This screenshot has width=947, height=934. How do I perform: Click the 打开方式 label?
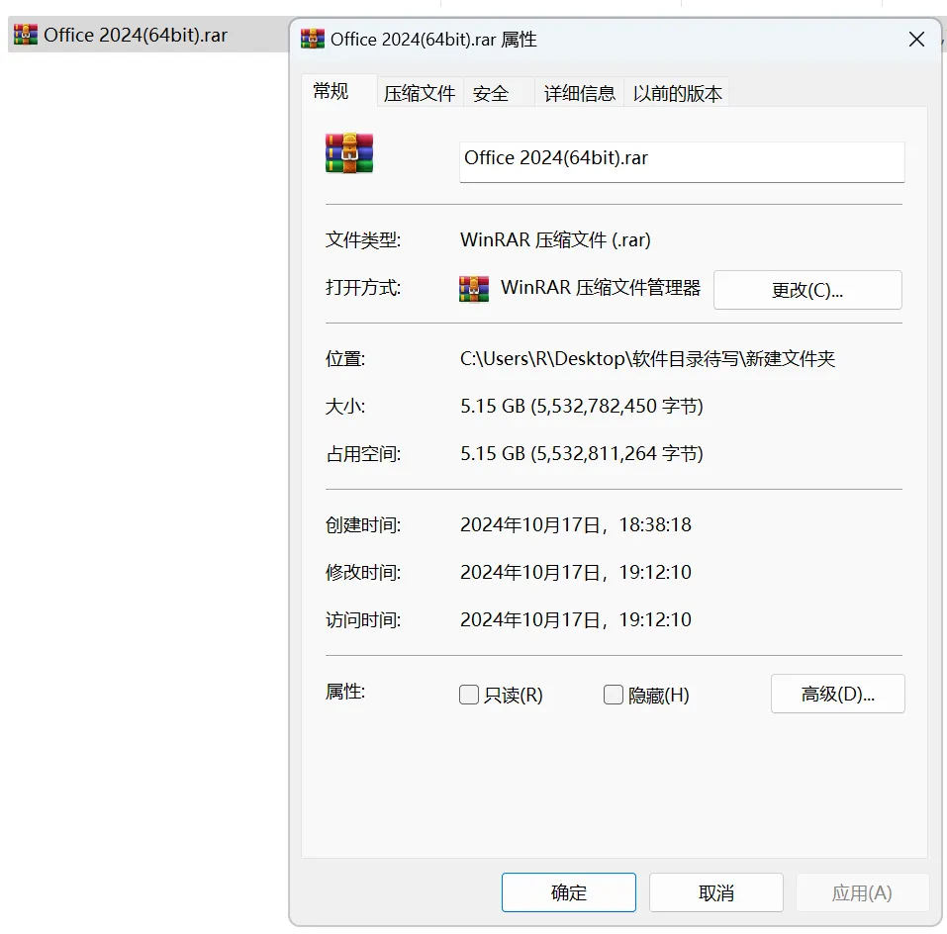tap(363, 287)
